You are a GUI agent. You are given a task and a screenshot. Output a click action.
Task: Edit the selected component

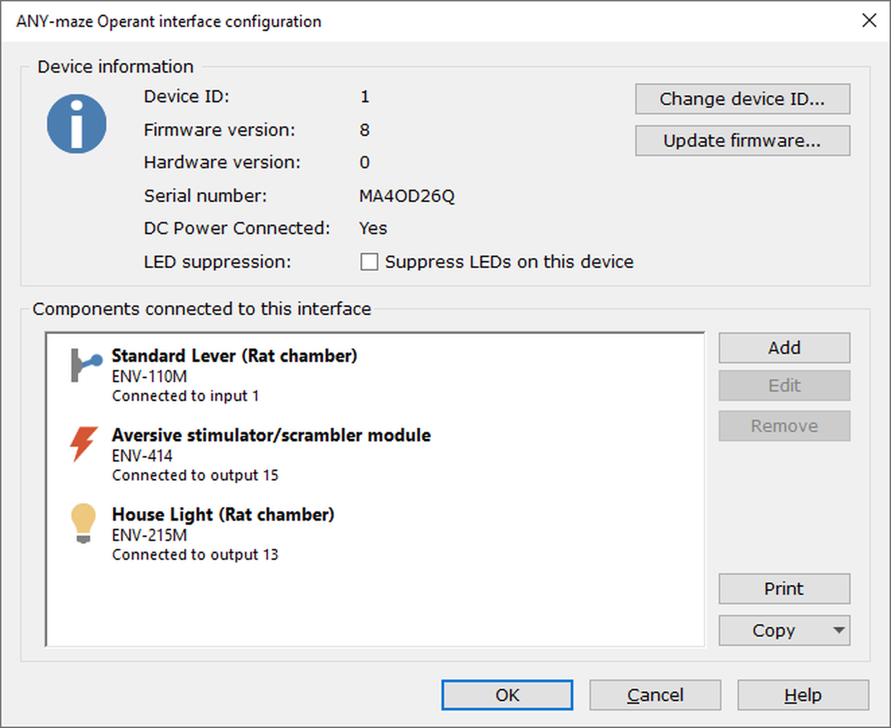click(784, 386)
